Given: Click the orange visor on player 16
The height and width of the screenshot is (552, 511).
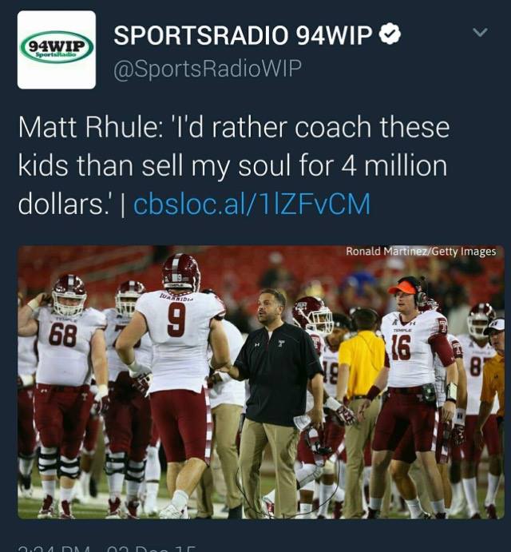Looking at the screenshot, I should pos(402,288).
